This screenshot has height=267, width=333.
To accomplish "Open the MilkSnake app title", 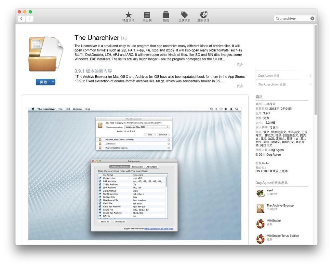I will [273, 221].
